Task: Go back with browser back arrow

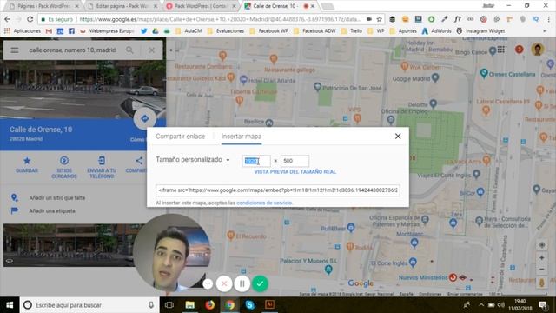Action: point(7,19)
